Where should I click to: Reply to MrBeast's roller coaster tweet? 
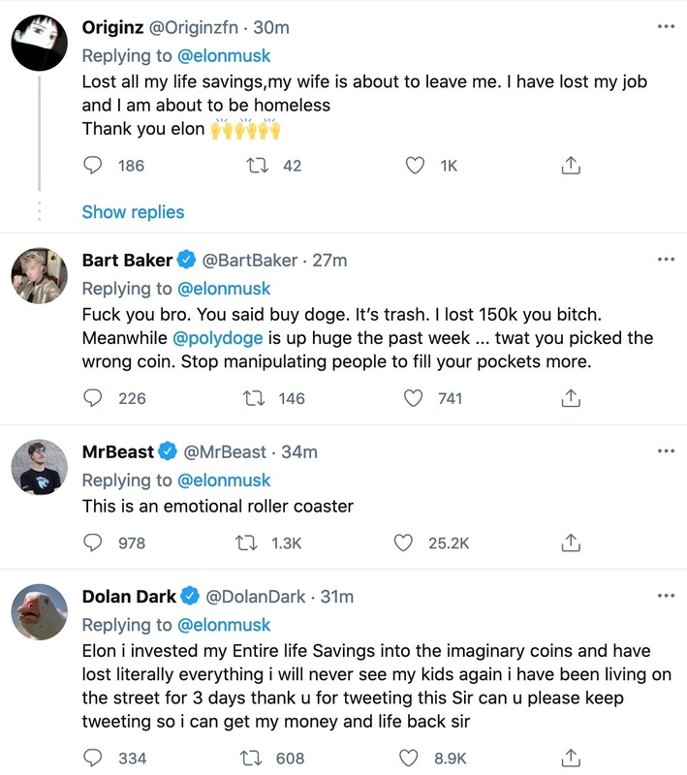pyautogui.click(x=93, y=542)
